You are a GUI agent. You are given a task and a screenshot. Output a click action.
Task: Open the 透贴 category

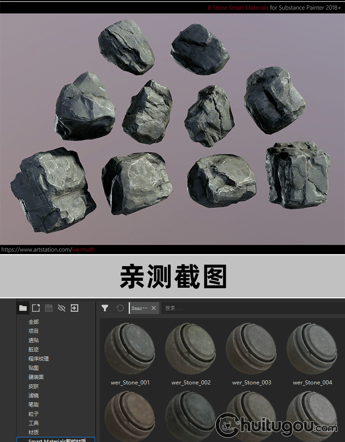[x=34, y=340]
